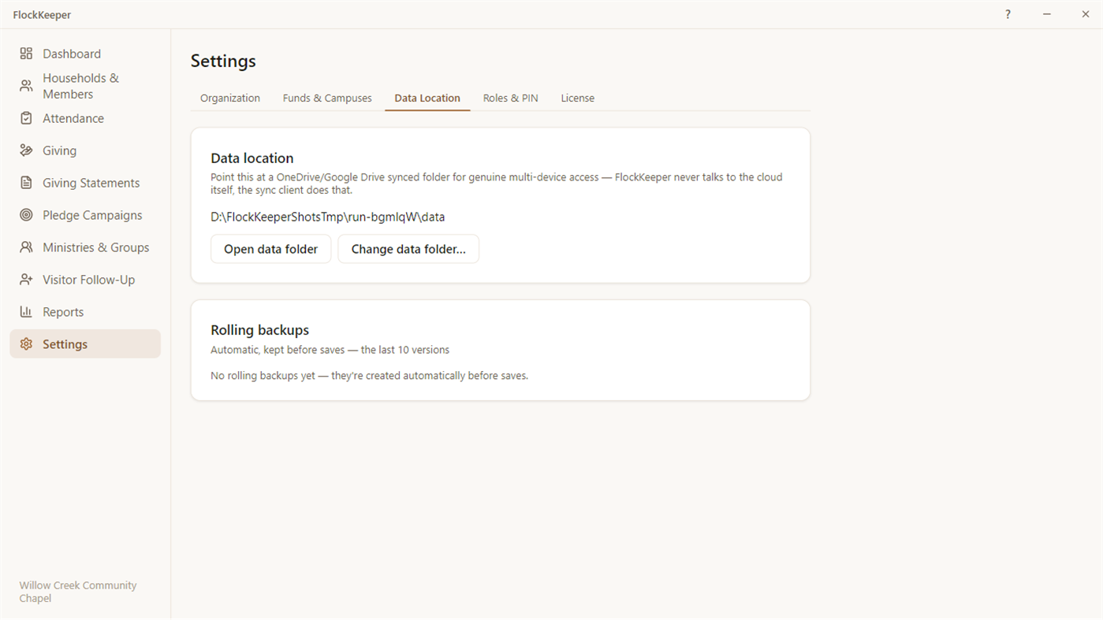Click Change data folder… button
Image resolution: width=1103 pixels, height=620 pixels.
pos(408,249)
